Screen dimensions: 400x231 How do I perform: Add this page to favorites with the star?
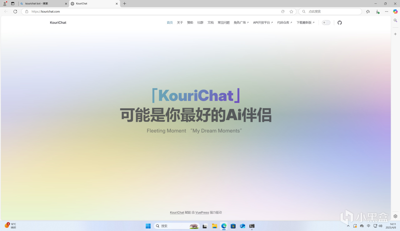pos(292,12)
